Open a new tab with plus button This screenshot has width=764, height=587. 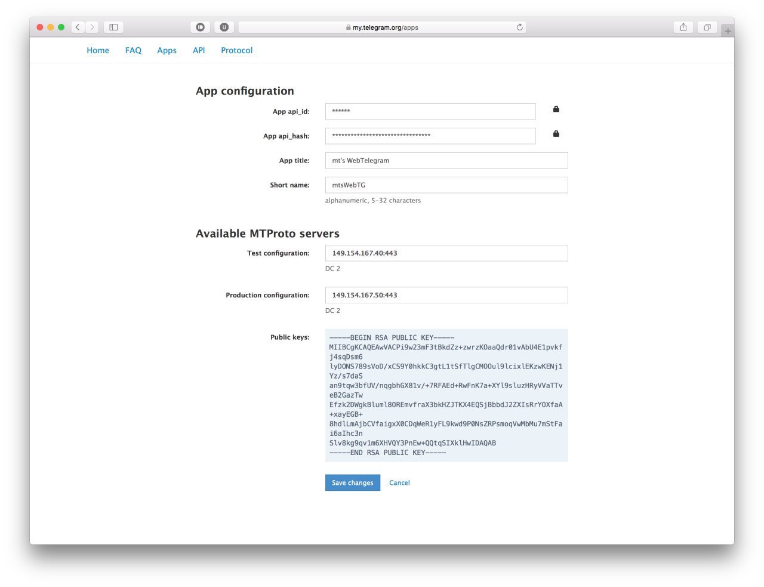tap(728, 31)
